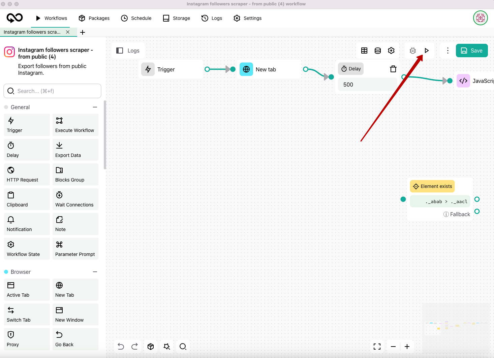Add the Note block

(x=75, y=224)
